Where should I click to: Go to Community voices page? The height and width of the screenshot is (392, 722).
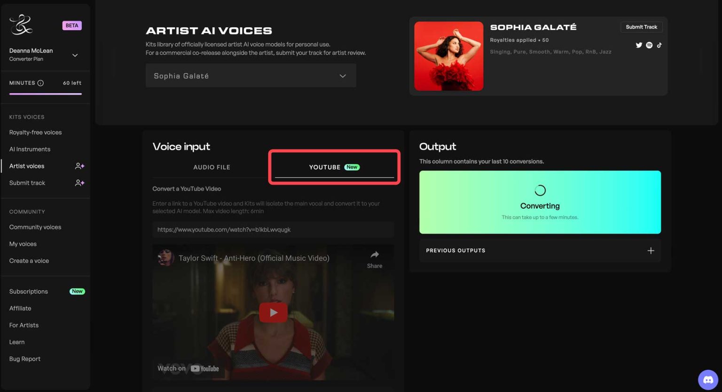click(x=35, y=227)
